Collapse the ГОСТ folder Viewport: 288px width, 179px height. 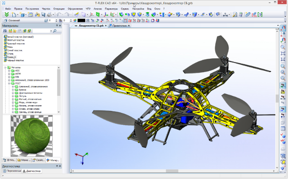pyautogui.click(x=9, y=83)
